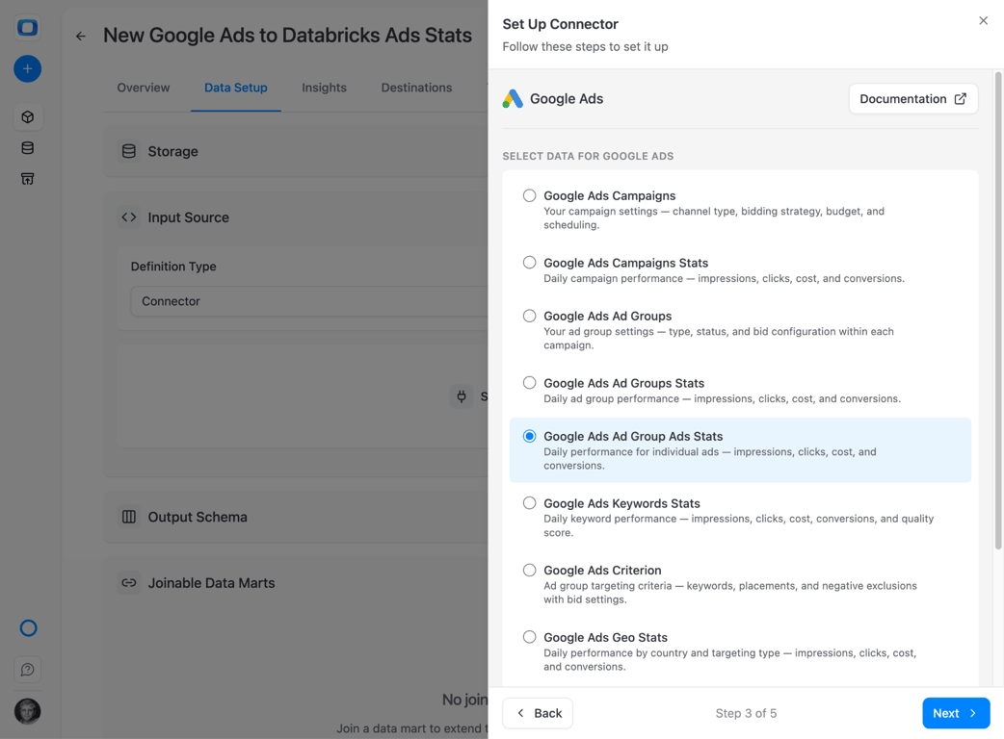Click the blue circle status icon
1004x739 pixels.
tap(28, 628)
